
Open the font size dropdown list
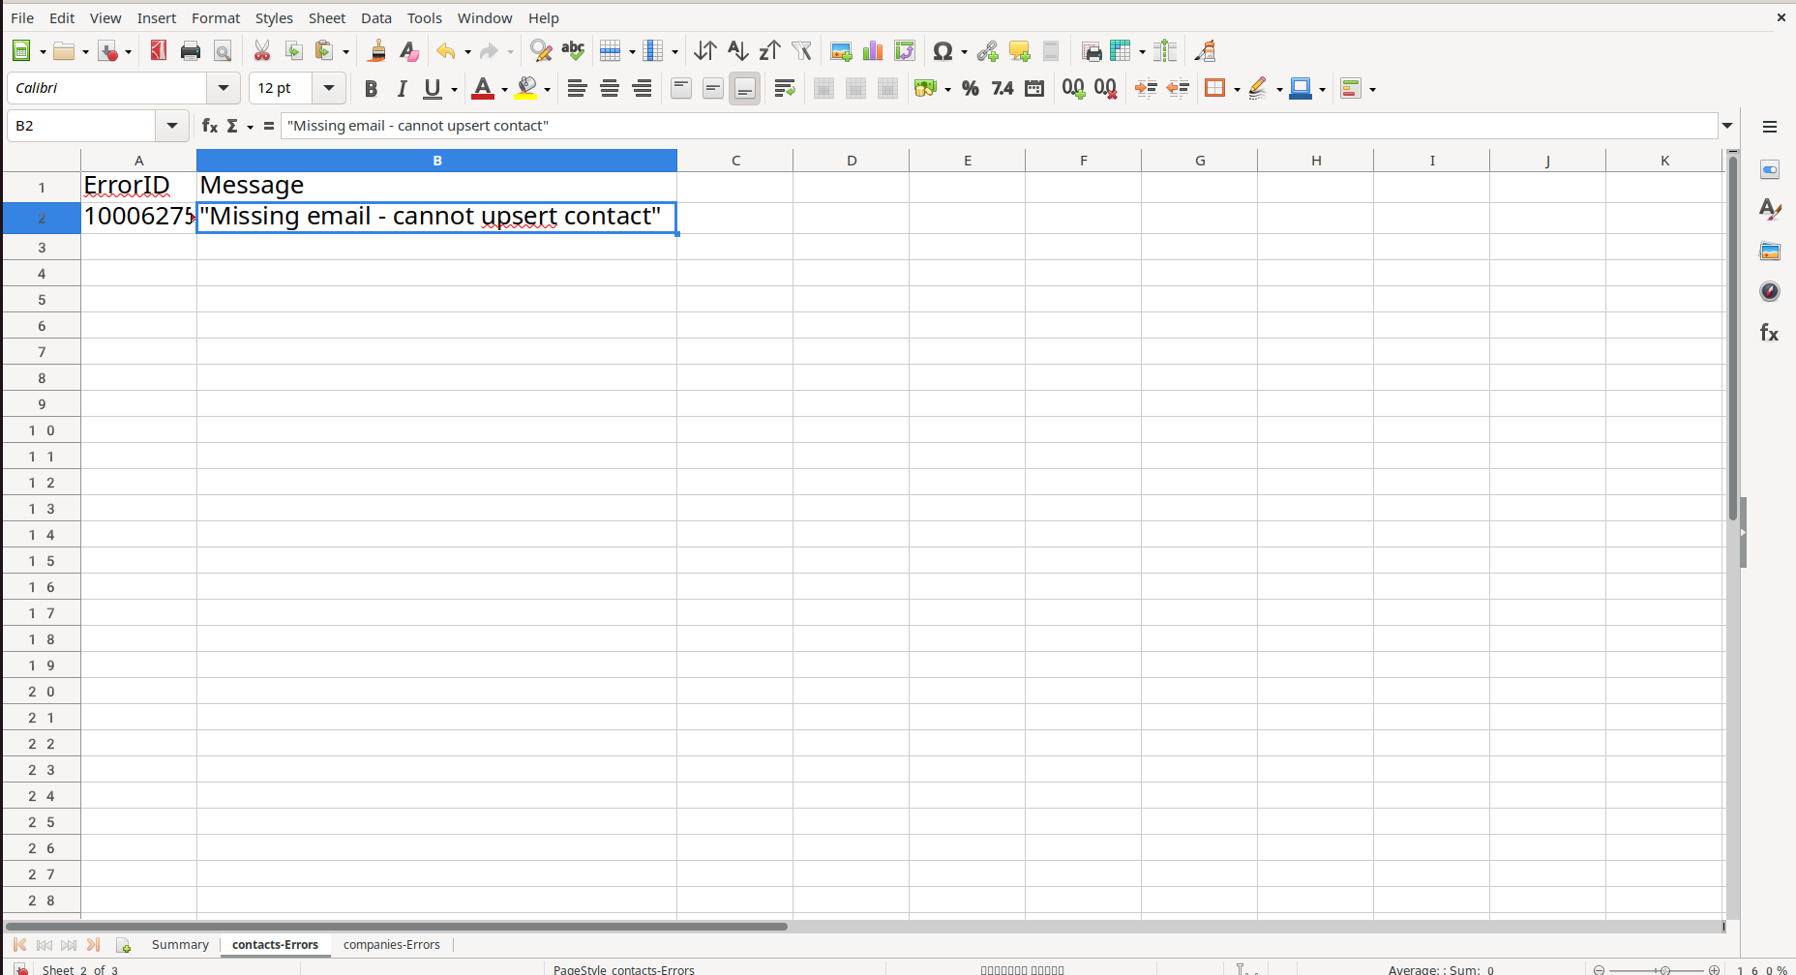[x=329, y=88]
